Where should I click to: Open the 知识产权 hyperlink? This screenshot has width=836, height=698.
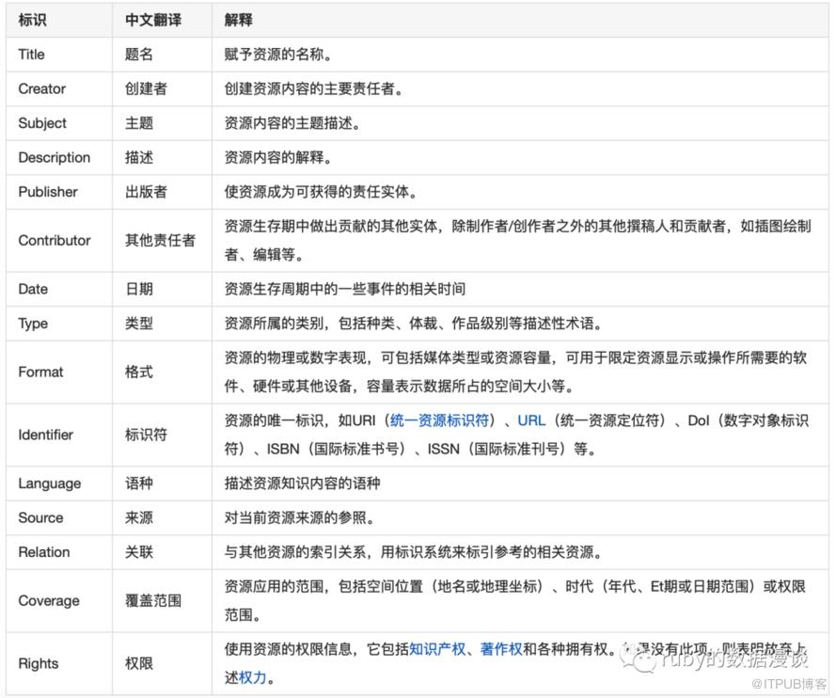[x=438, y=649]
